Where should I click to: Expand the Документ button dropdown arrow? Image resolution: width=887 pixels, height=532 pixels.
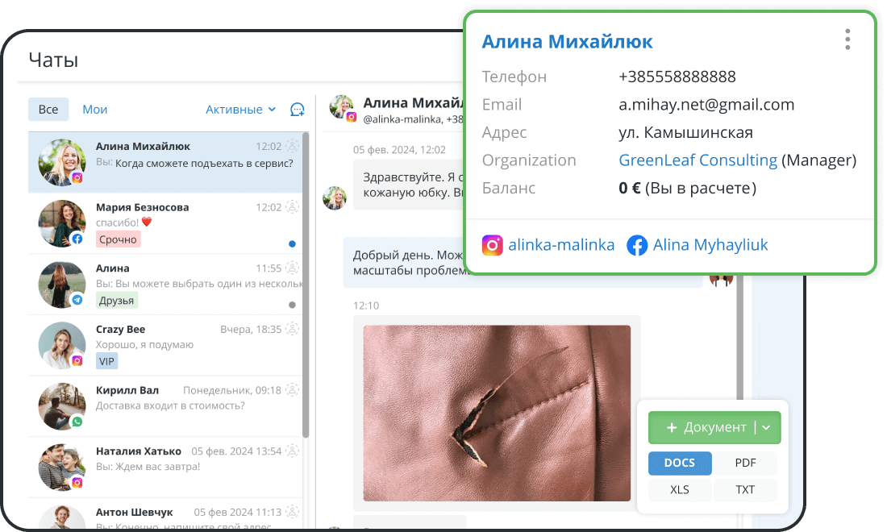767,428
